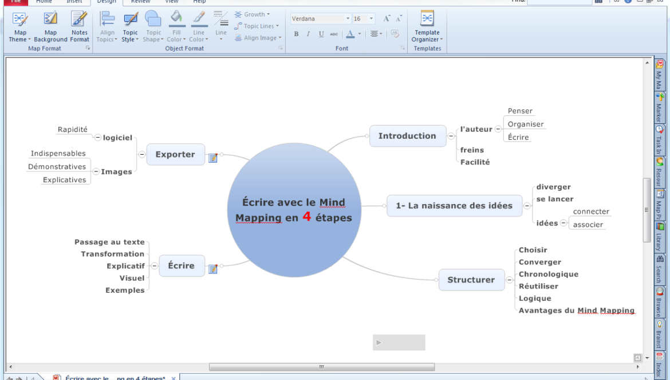Collapse the Images subtopics
The image size is (670, 380).
(x=96, y=171)
